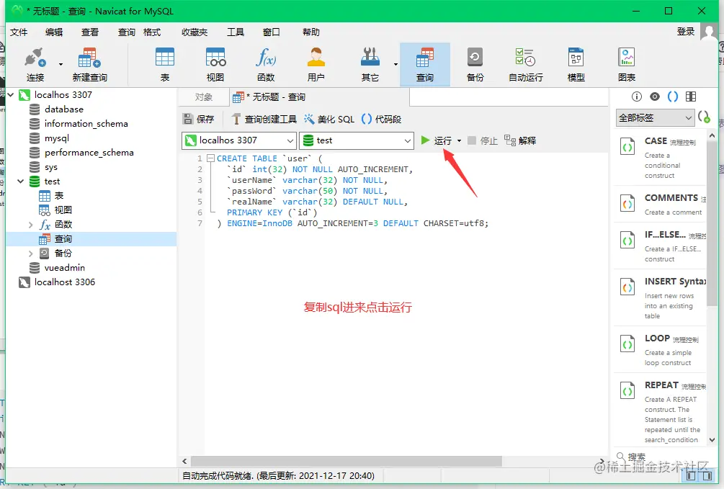Image resolution: width=724 pixels, height=489 pixels.
Task: Click the CASE snippet entry
Action: [661, 157]
